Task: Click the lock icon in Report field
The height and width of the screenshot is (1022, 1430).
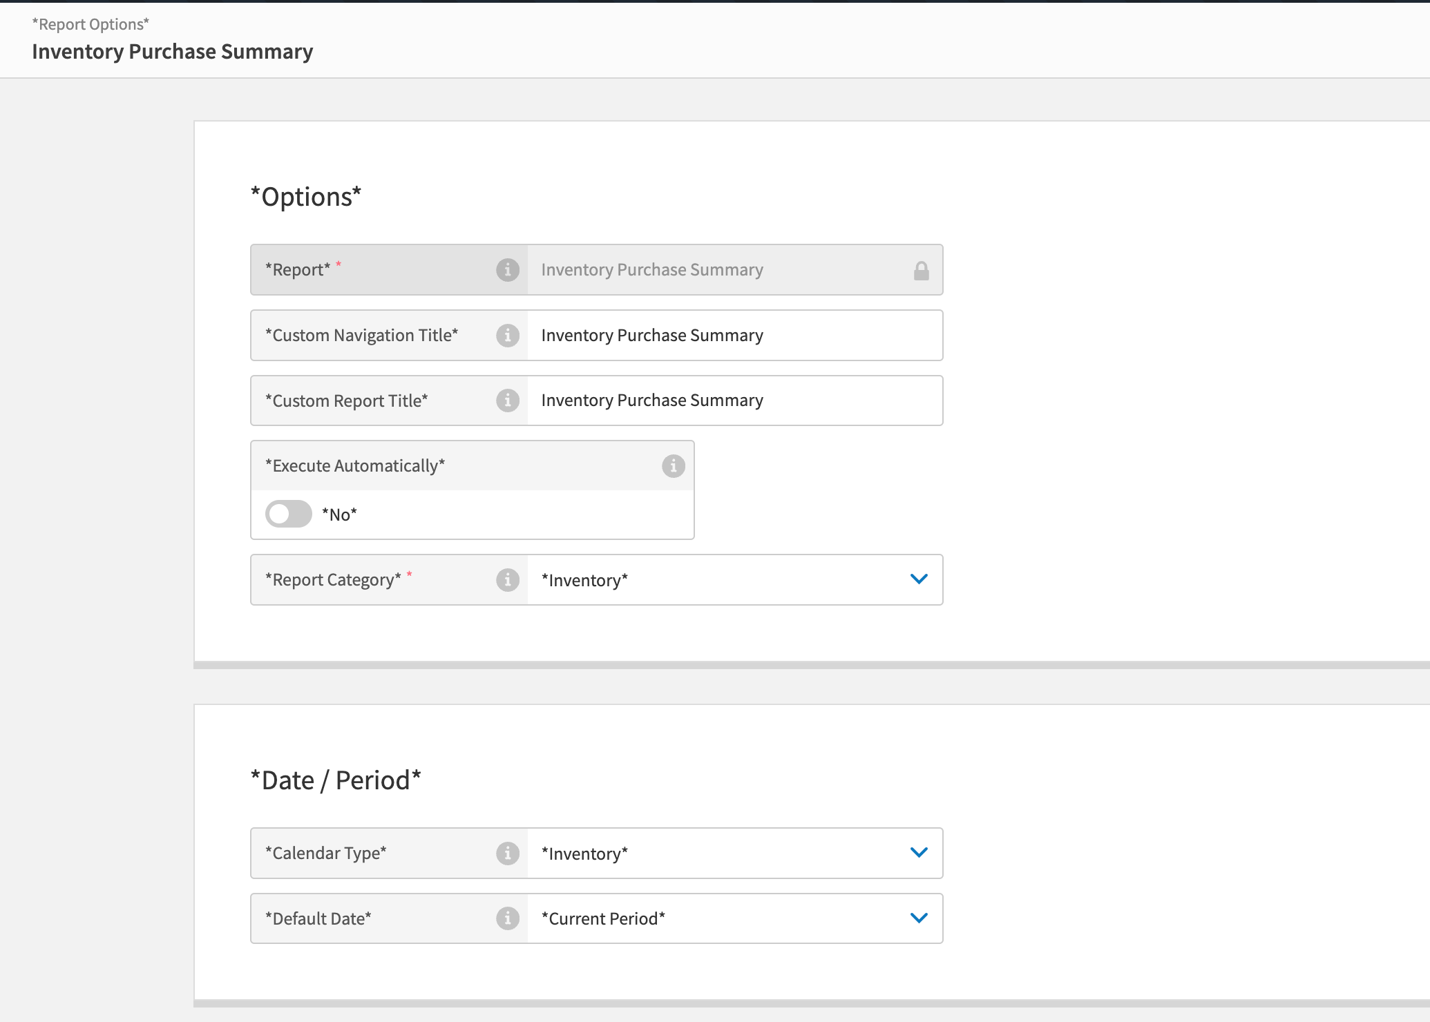Action: click(x=921, y=271)
